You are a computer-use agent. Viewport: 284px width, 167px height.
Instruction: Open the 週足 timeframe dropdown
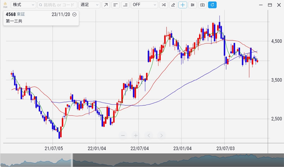click(x=90, y=5)
